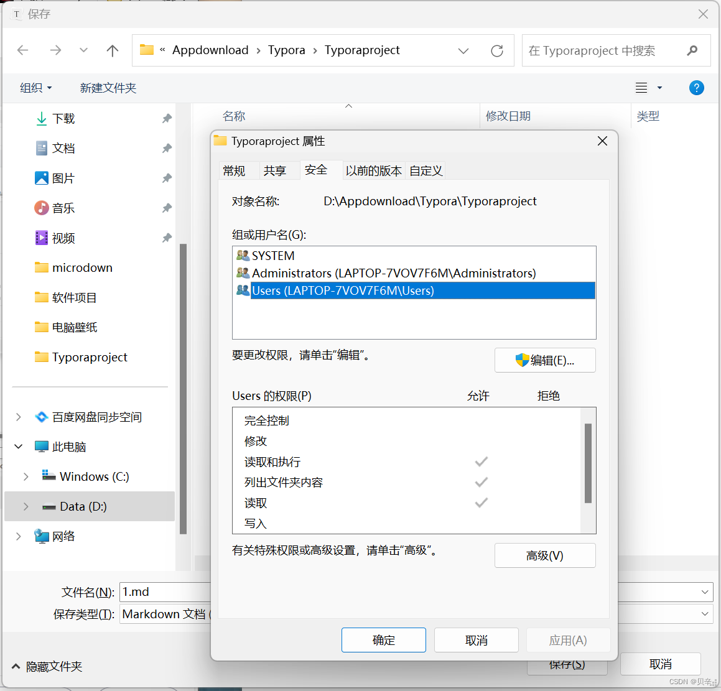Switch to the 以前的版本 tab
The height and width of the screenshot is (691, 721).
pos(373,170)
